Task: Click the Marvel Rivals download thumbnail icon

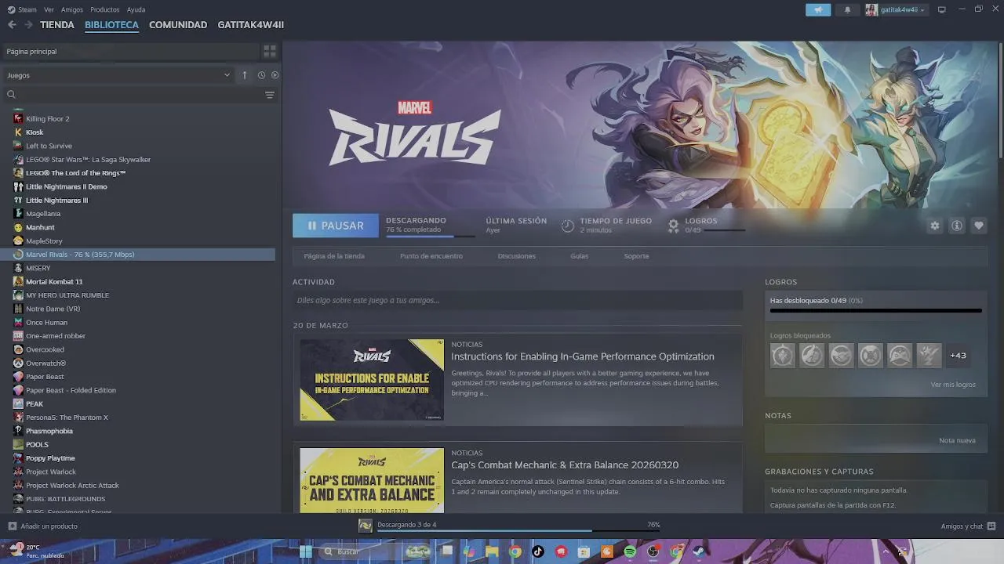Action: point(365,526)
